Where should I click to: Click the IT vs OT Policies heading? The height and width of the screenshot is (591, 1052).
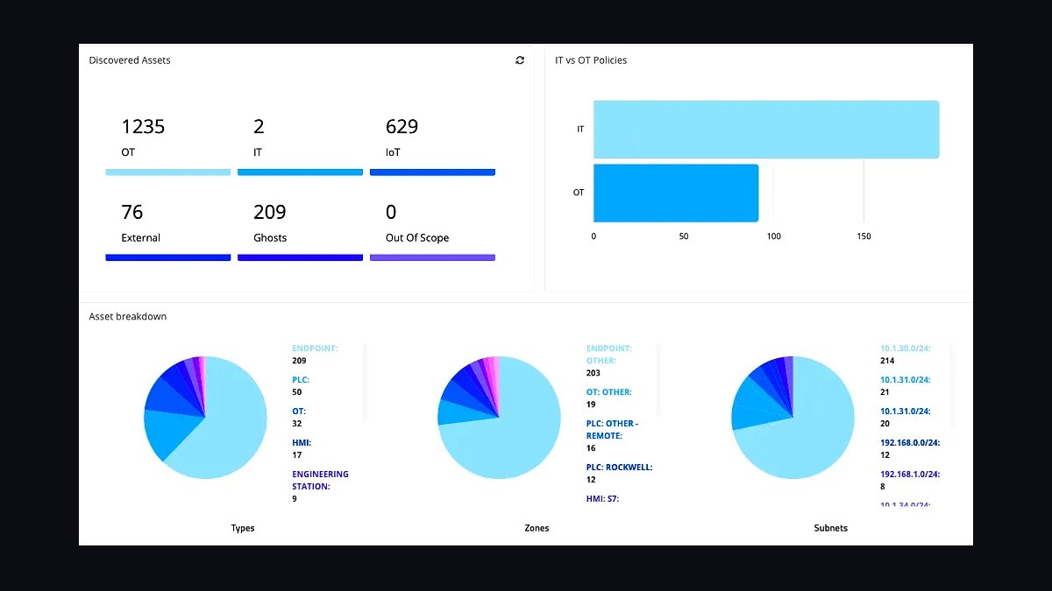[591, 60]
